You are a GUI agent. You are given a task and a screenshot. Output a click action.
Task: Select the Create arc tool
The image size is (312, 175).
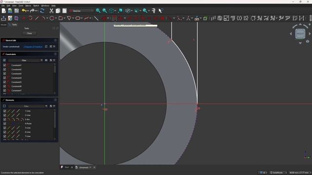43,18
